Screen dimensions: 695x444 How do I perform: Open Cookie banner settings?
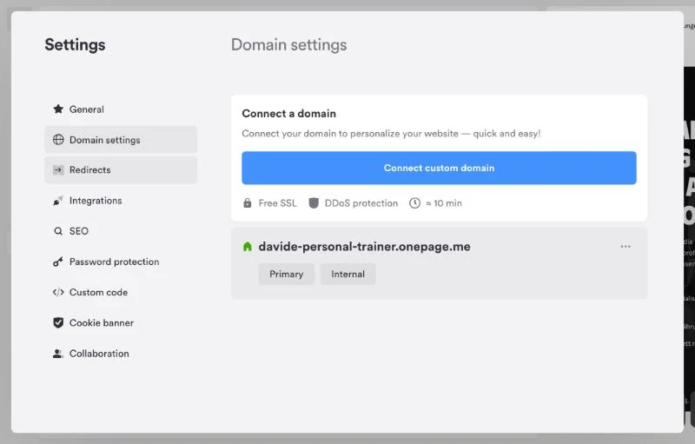tap(121, 322)
